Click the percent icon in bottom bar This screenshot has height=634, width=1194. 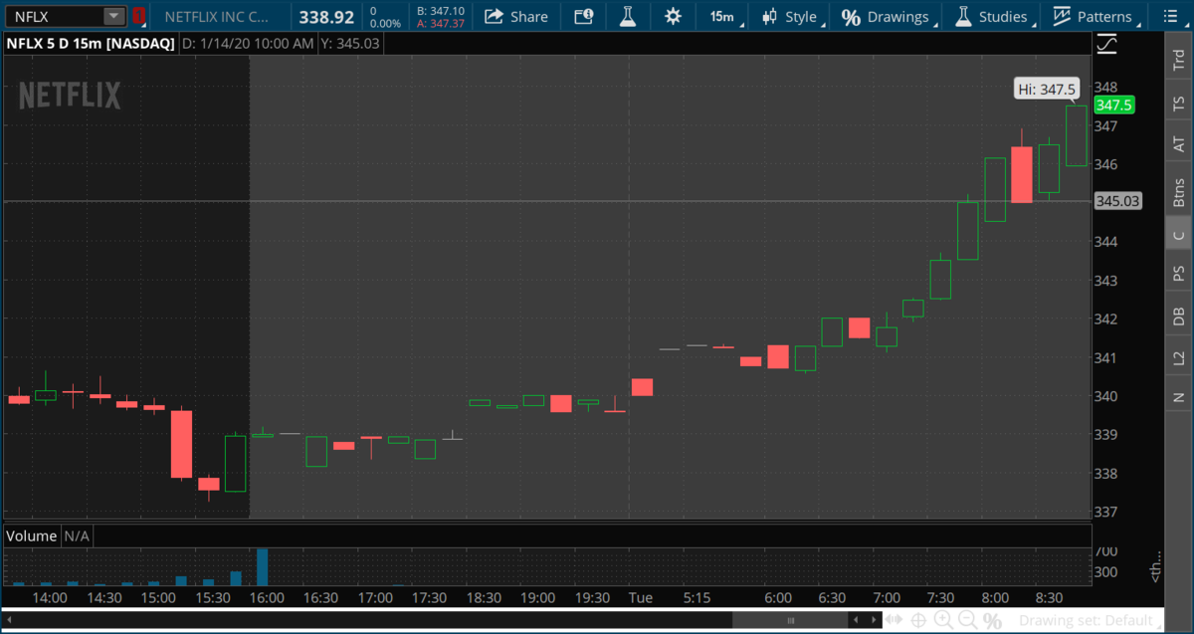(992, 621)
